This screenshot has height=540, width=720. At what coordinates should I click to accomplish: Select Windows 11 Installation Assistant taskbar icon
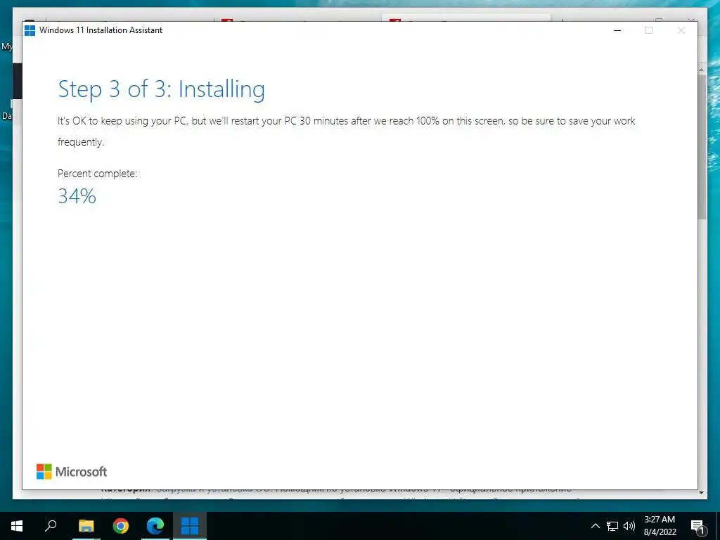(x=190, y=526)
